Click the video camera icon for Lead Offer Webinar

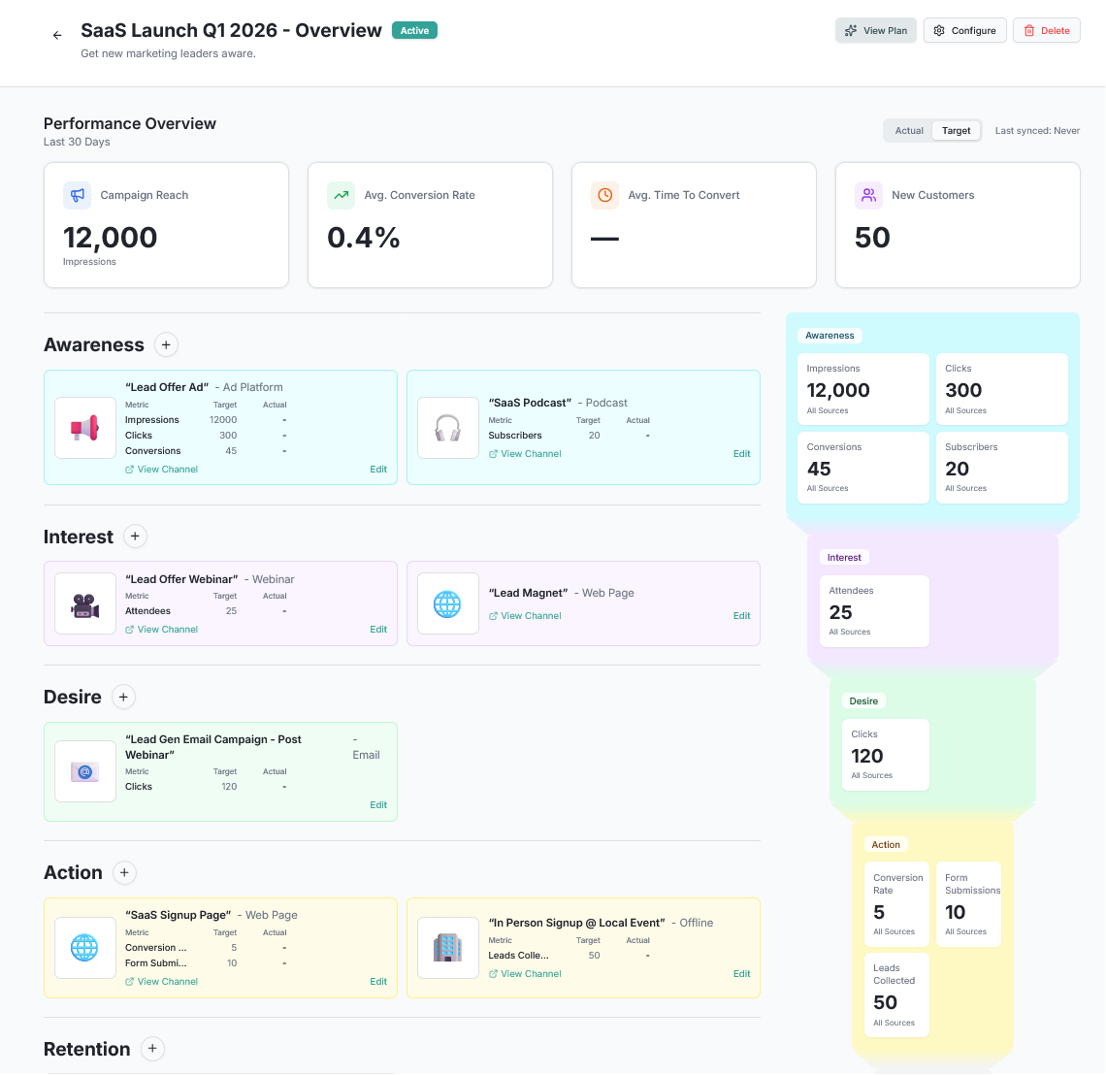coord(85,604)
